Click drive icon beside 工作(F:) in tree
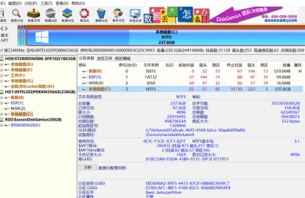Image resolution: width=305 pixels, height=198 pixels. point(7,75)
